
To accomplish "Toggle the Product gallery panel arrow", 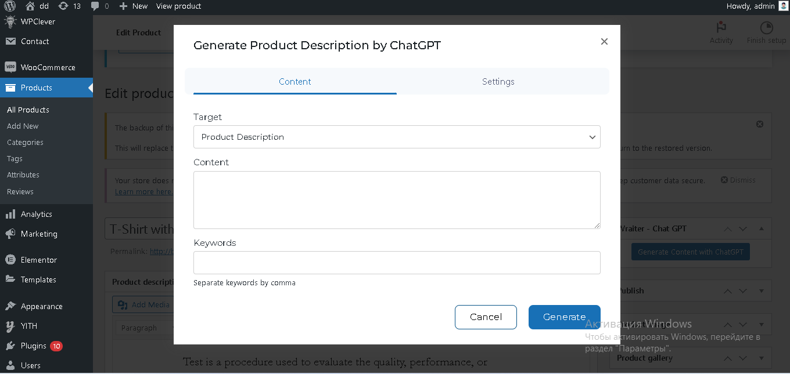I will pos(762,358).
